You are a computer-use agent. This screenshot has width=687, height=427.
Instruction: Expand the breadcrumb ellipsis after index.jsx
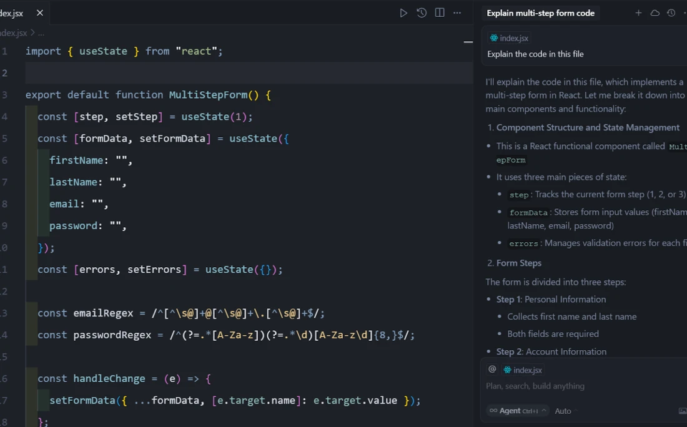(41, 33)
